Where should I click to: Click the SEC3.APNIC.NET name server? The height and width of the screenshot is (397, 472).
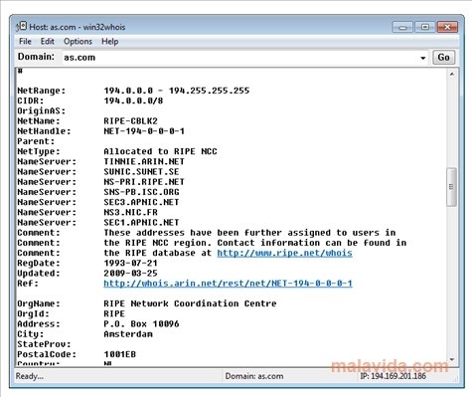click(x=141, y=202)
